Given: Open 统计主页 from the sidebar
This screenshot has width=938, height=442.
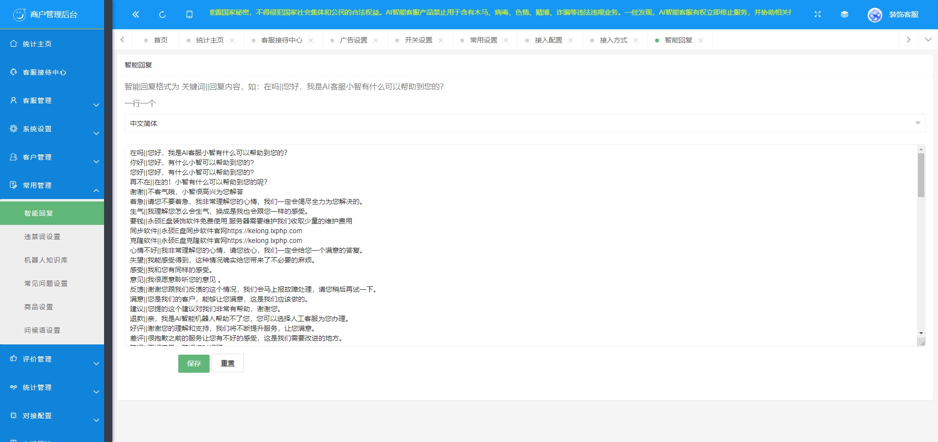Looking at the screenshot, I should pos(37,44).
